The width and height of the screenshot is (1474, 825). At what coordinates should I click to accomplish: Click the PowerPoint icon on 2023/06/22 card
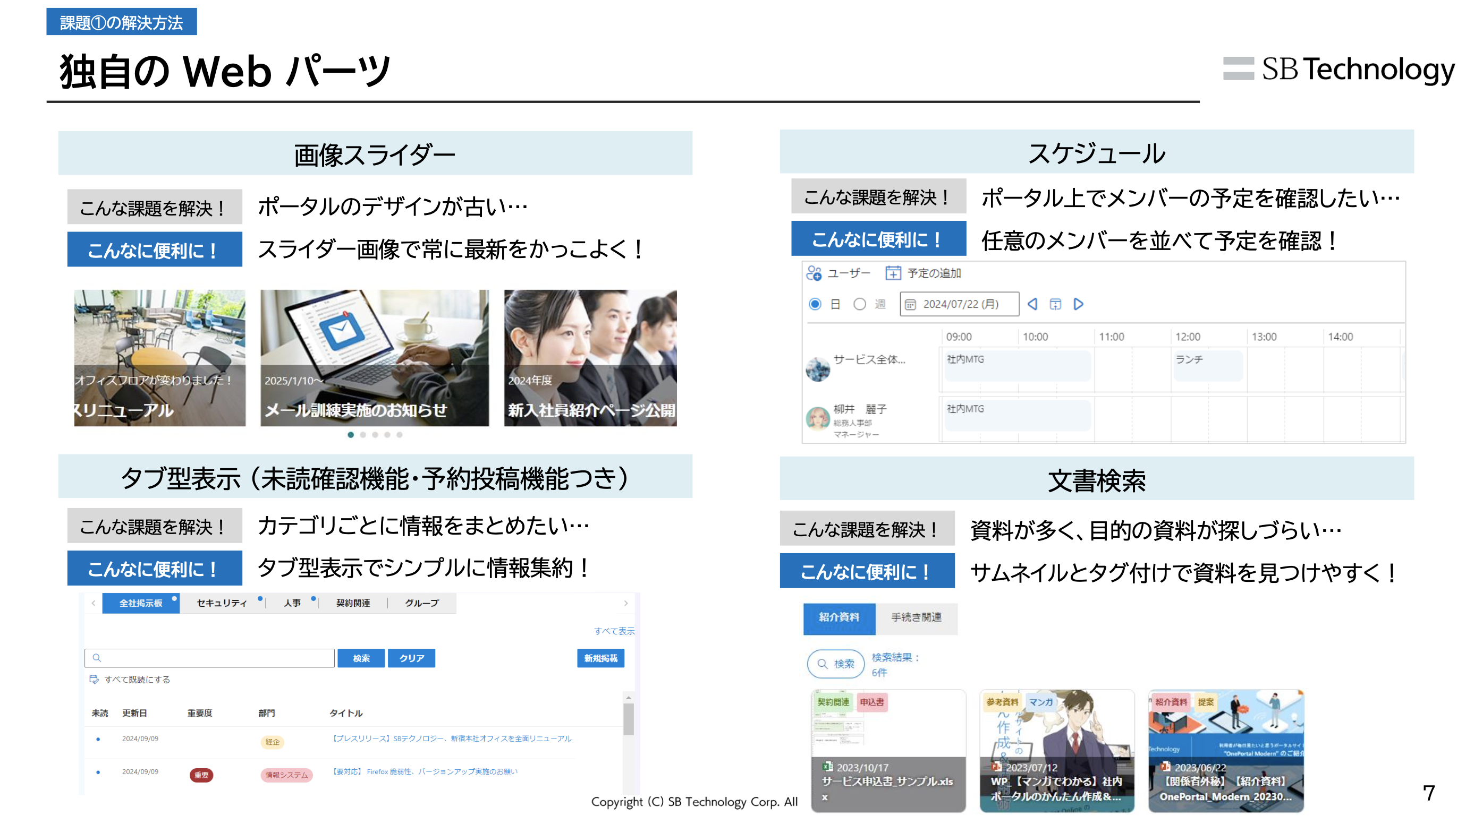coord(1166,767)
